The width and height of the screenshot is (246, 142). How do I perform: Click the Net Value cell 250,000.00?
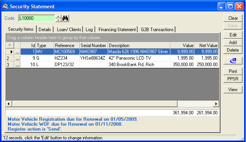pyautogui.click(x=206, y=65)
